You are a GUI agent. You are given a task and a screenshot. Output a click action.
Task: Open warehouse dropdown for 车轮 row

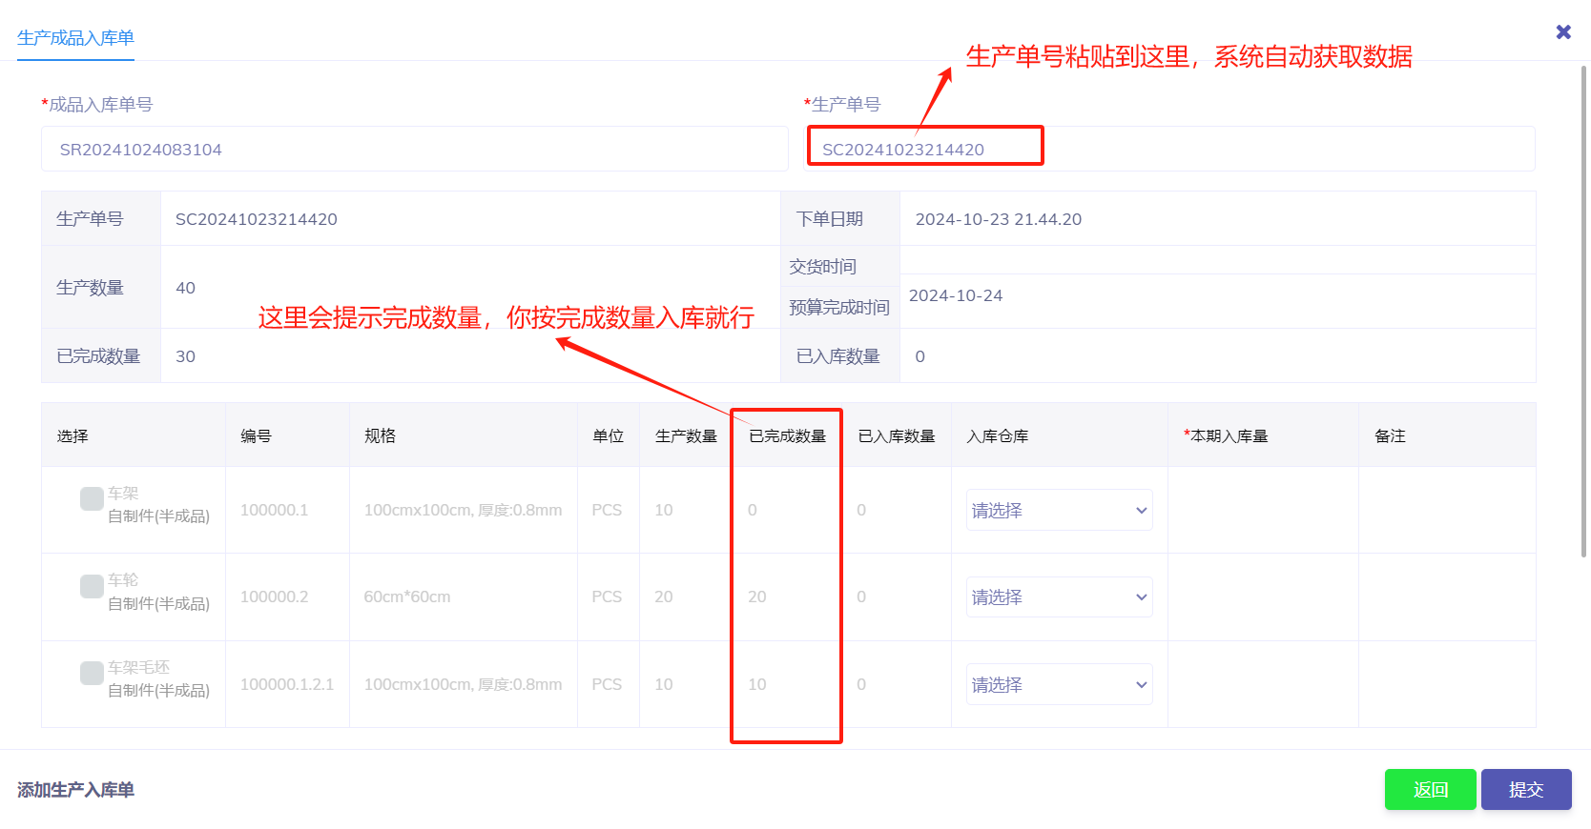pos(1059,597)
